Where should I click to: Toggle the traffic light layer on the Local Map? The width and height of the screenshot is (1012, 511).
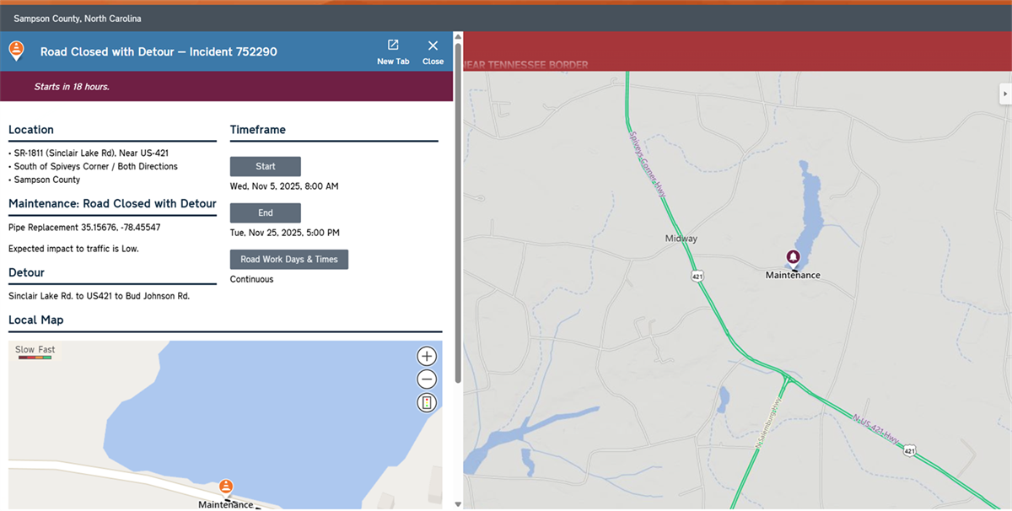click(427, 403)
